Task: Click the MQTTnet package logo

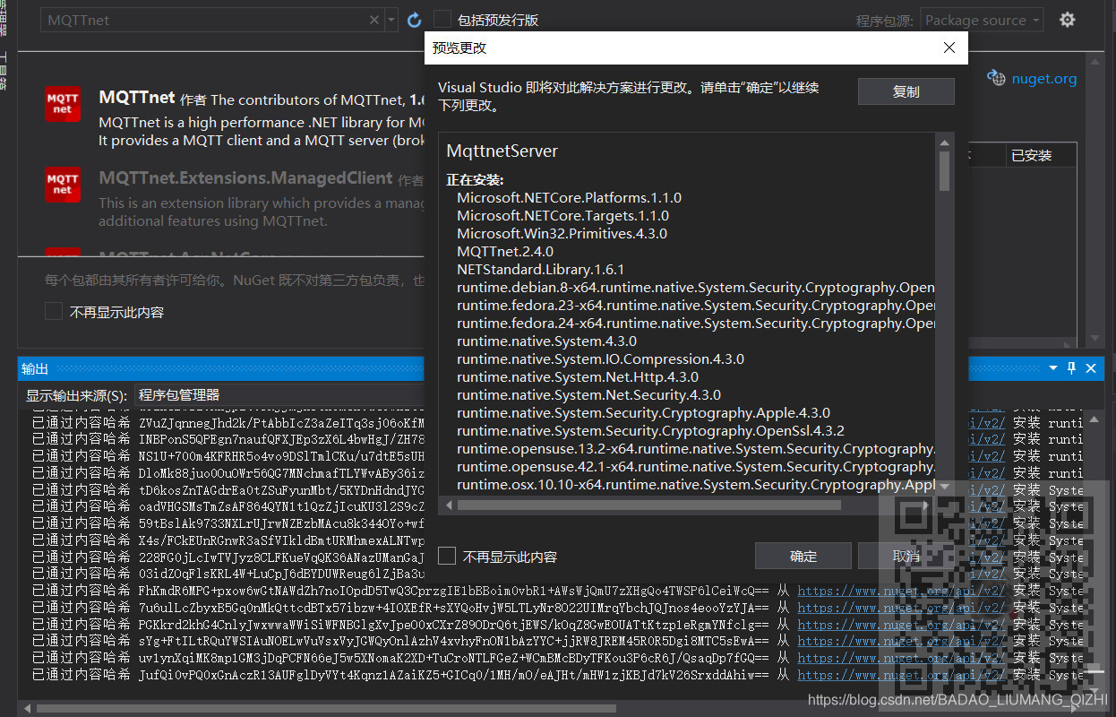Action: (62, 104)
